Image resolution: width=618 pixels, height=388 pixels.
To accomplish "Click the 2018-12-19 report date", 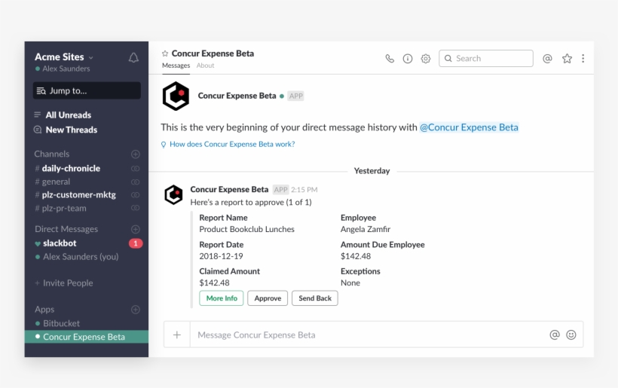I will (x=221, y=256).
